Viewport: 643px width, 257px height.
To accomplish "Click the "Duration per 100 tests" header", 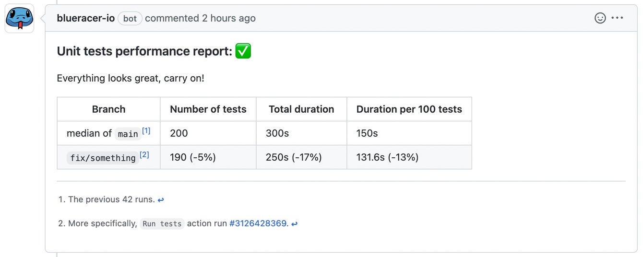I will (409, 109).
